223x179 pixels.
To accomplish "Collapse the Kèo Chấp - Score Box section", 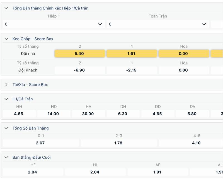I will pos(6,39).
